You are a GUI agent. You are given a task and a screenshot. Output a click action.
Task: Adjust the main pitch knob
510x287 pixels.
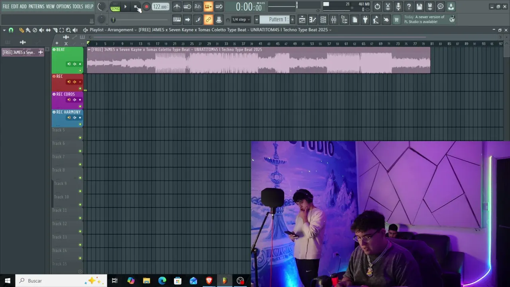coord(102,20)
